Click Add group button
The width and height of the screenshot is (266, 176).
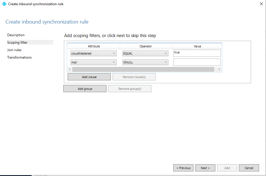(85, 89)
